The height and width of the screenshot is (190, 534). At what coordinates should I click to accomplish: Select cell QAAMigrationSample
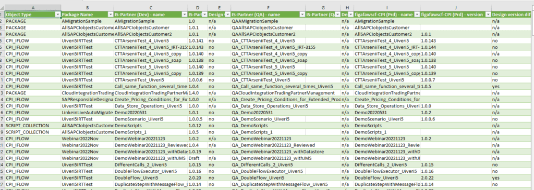(268, 21)
